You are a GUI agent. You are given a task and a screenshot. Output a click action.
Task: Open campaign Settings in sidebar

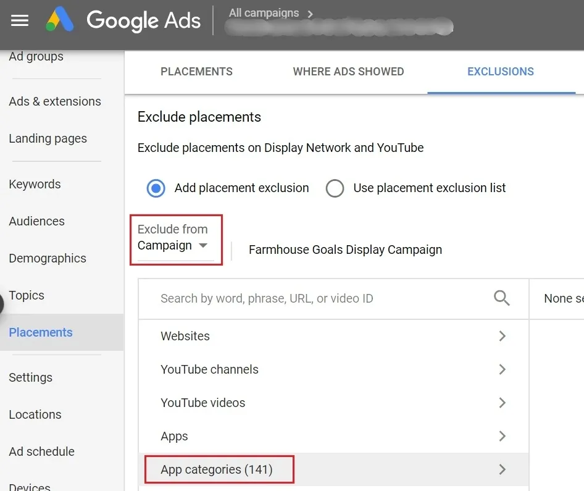pyautogui.click(x=30, y=378)
